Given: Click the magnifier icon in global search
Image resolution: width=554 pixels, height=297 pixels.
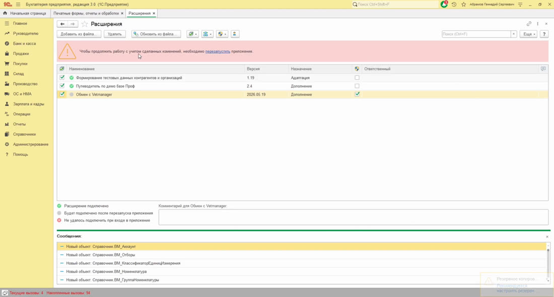Looking at the screenshot, I should coord(355,4).
